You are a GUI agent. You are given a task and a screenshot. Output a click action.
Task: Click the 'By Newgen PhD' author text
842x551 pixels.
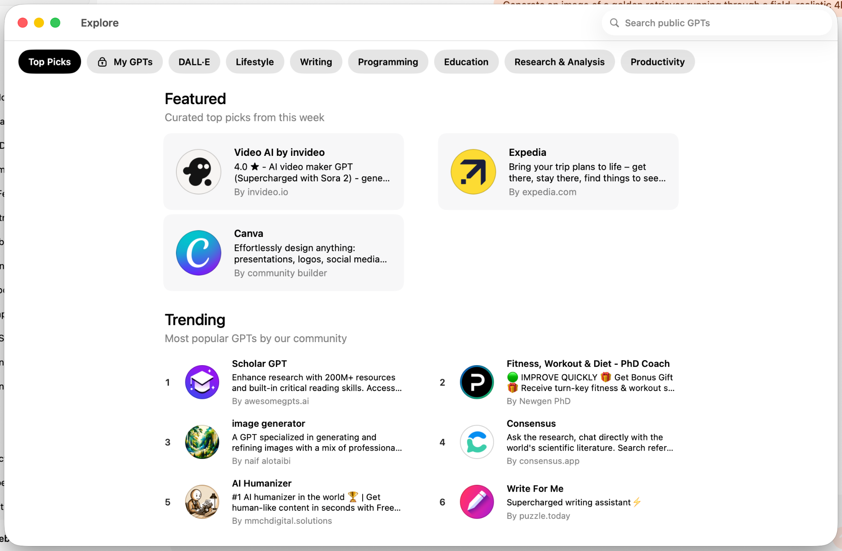click(x=538, y=401)
